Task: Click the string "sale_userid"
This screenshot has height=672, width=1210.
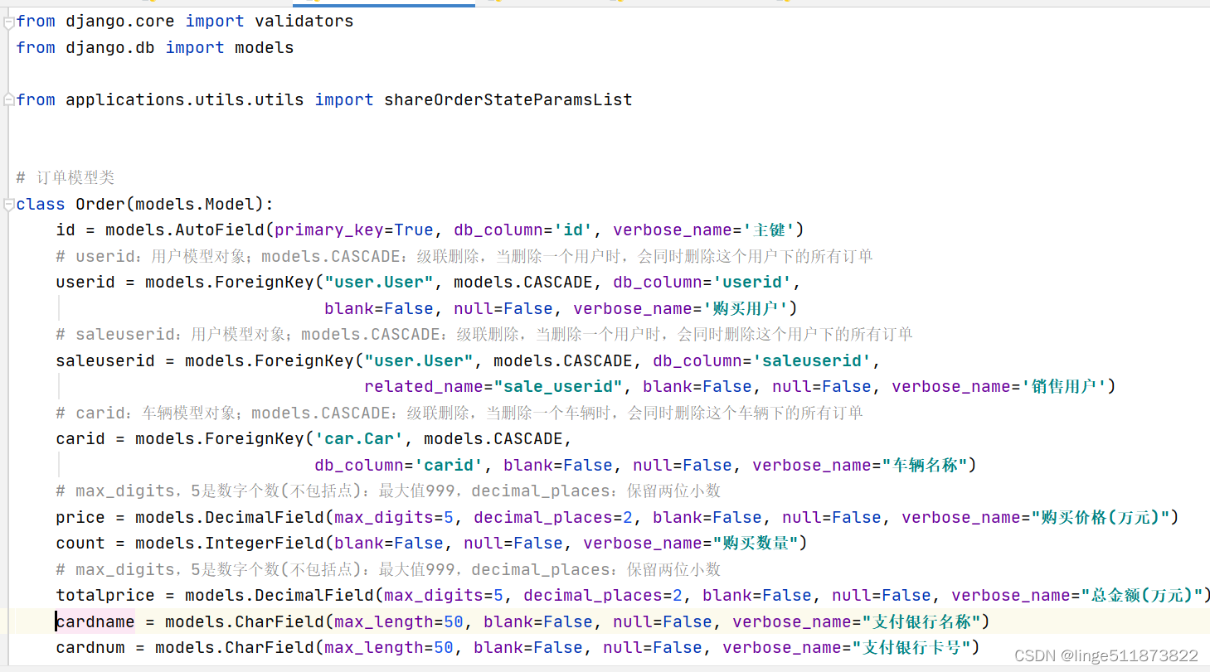Action: (x=558, y=387)
